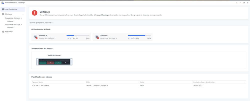Select green drive bay 1
Image resolution: width=250 pixels, height=101 pixels.
[x=43, y=63]
